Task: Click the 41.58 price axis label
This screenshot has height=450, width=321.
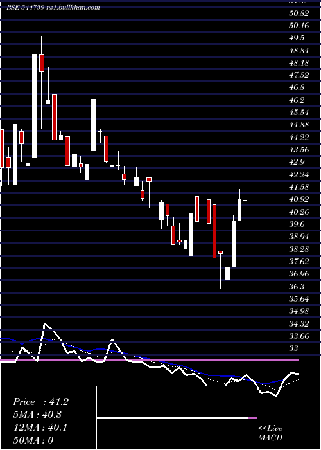Action: [299, 187]
